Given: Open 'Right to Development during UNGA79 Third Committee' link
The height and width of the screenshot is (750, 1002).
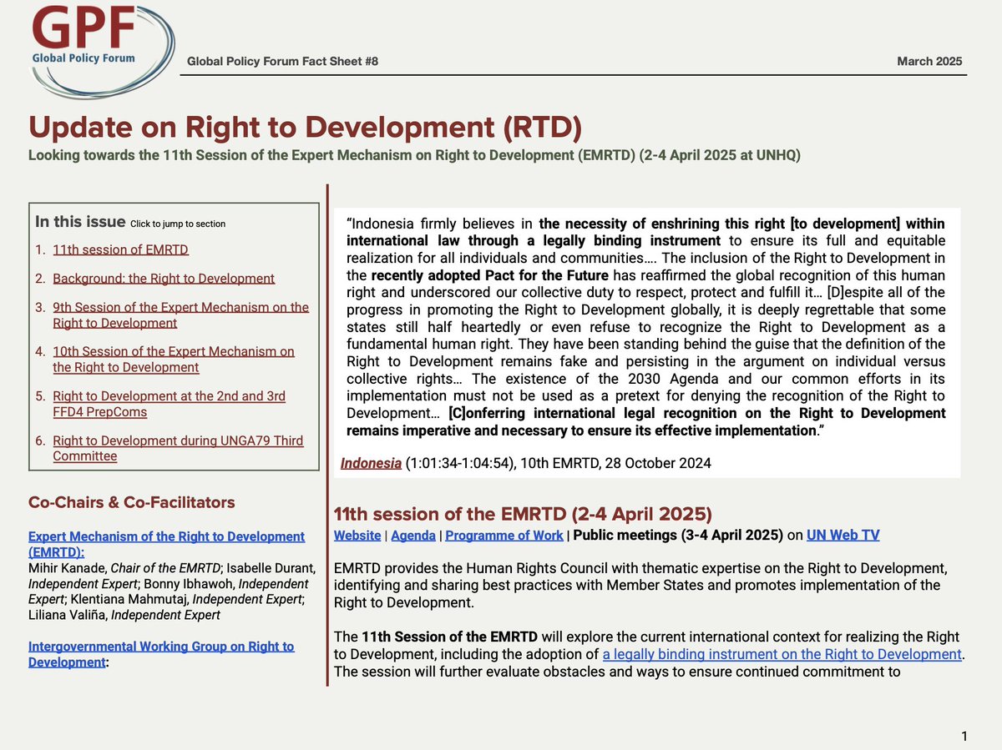Looking at the screenshot, I should pyautogui.click(x=178, y=448).
